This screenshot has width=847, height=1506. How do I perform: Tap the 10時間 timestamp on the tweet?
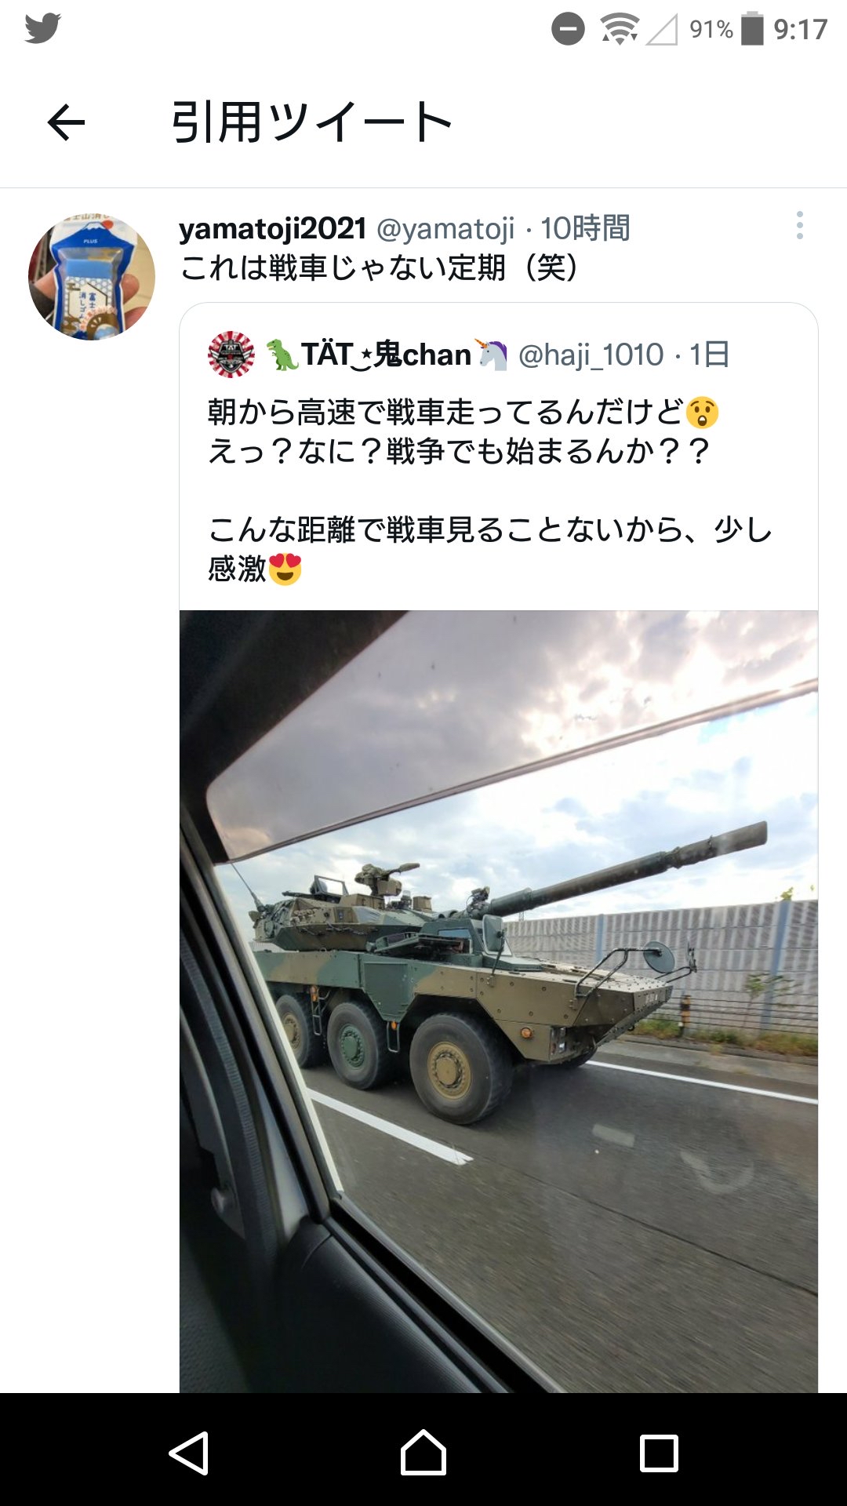coord(585,229)
